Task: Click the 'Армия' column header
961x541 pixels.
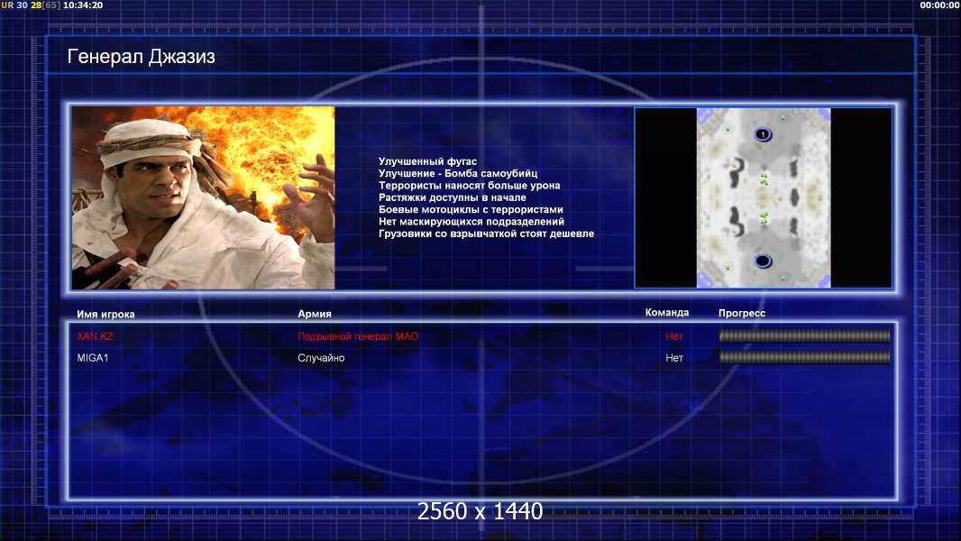Action: (315, 314)
